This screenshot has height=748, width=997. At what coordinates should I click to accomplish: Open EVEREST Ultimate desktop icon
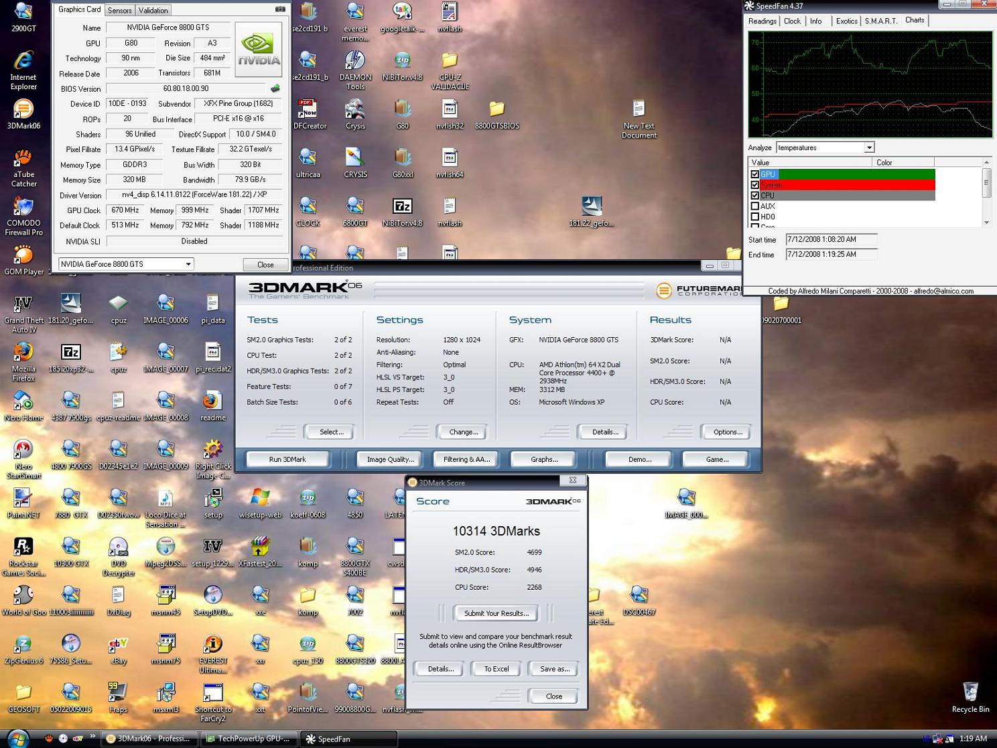[213, 654]
